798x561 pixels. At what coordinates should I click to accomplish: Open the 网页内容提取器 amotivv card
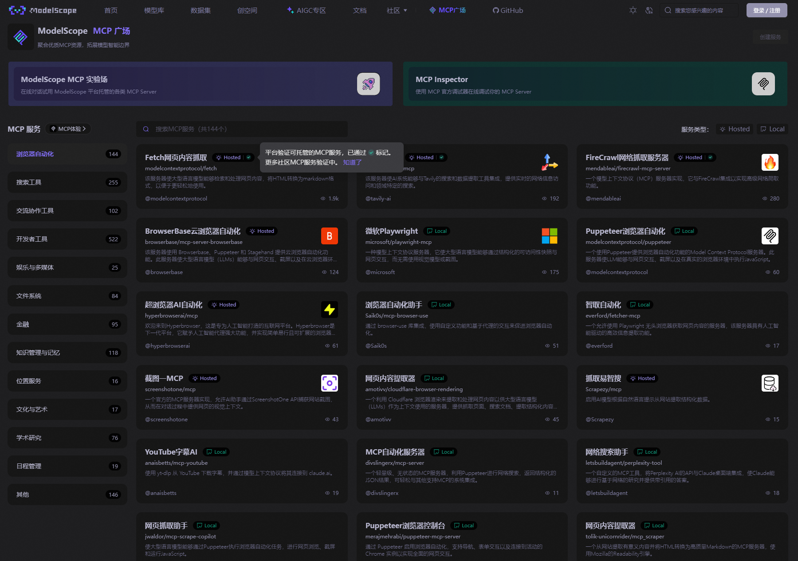point(462,397)
